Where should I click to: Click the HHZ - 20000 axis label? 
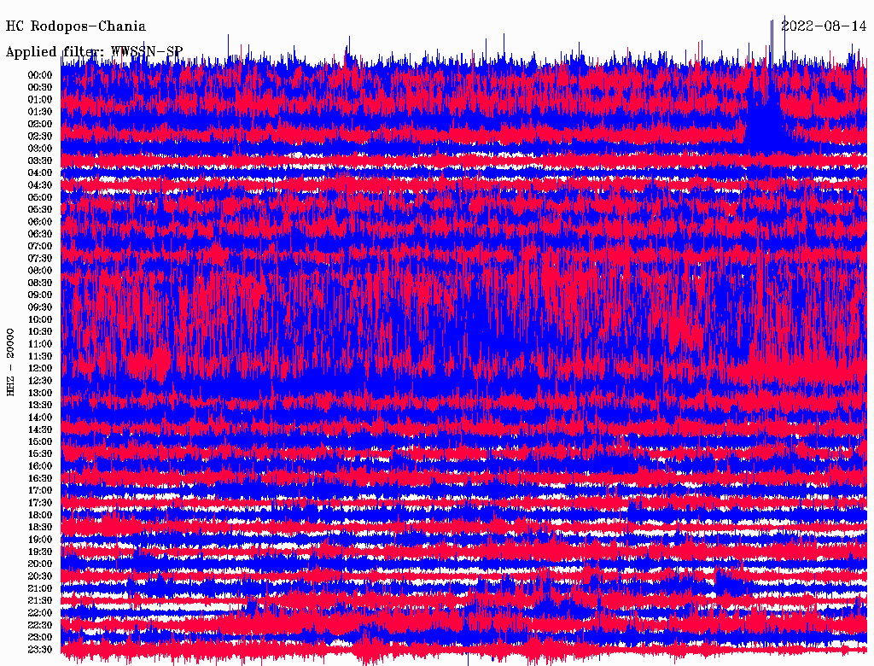(11, 361)
